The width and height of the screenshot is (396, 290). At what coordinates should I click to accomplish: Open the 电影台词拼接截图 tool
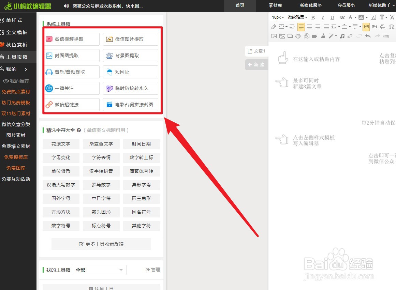pos(131,105)
